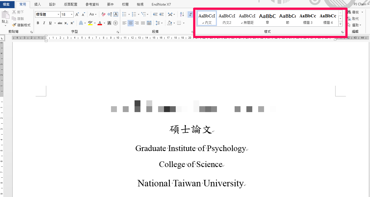
Task: Click the Decrease Indent icon
Action: pos(155,14)
